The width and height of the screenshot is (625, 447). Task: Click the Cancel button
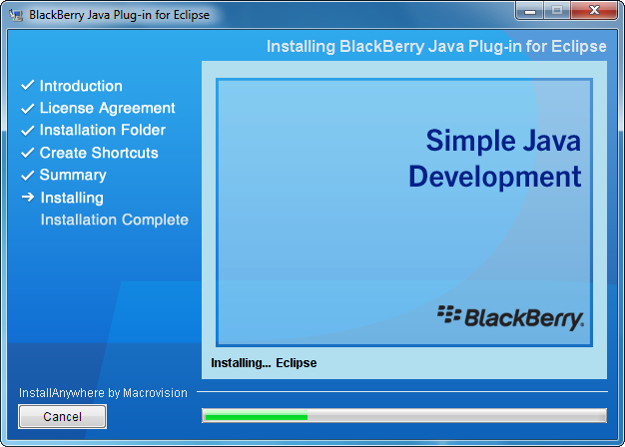point(62,416)
